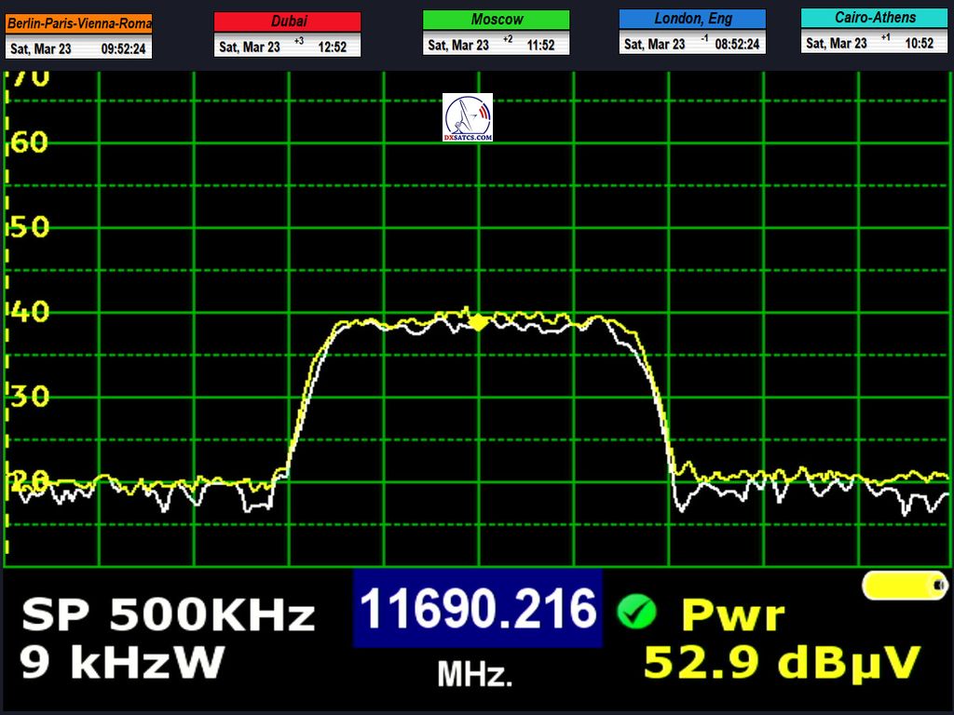Open the Cairo-Athens clock header
Screen dimensions: 954x715
874,18
